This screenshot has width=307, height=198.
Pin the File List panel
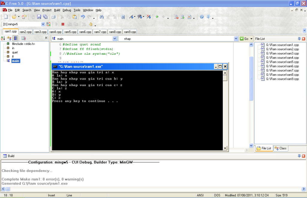pyautogui.click(x=299, y=39)
